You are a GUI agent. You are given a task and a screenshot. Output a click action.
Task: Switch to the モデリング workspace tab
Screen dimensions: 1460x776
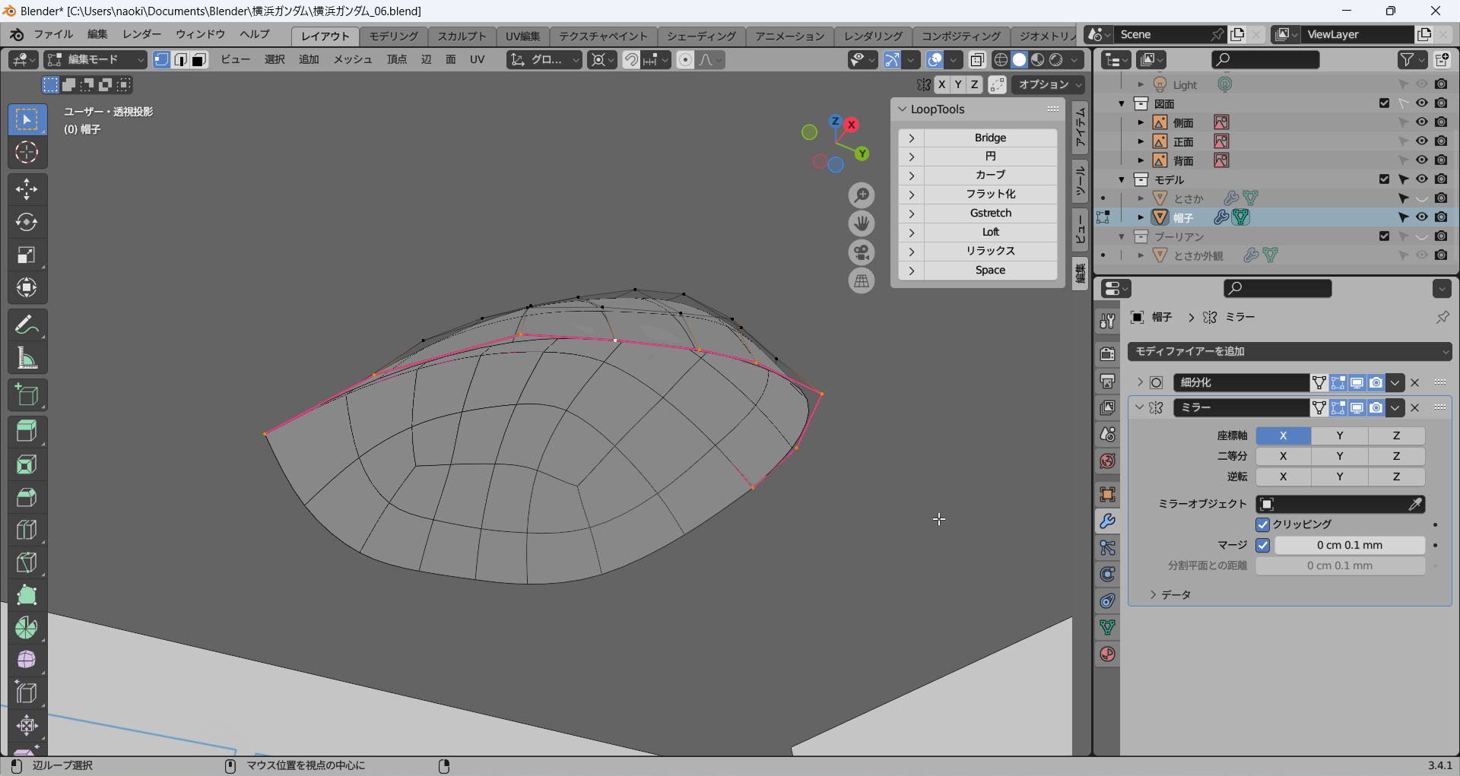pyautogui.click(x=393, y=36)
